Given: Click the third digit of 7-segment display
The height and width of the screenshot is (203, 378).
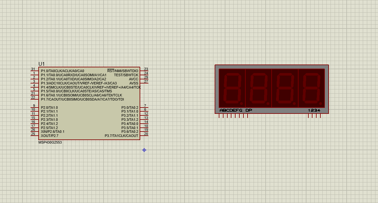Looking at the screenshot, I should pyautogui.click(x=285, y=88).
